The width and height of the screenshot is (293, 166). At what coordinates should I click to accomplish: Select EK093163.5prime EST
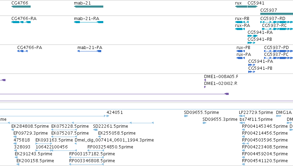(43, 144)
